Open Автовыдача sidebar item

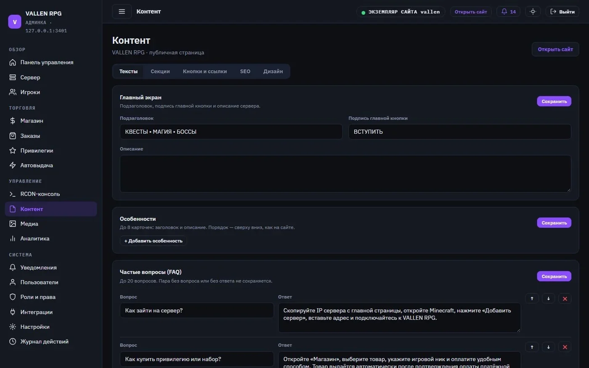coord(51,165)
